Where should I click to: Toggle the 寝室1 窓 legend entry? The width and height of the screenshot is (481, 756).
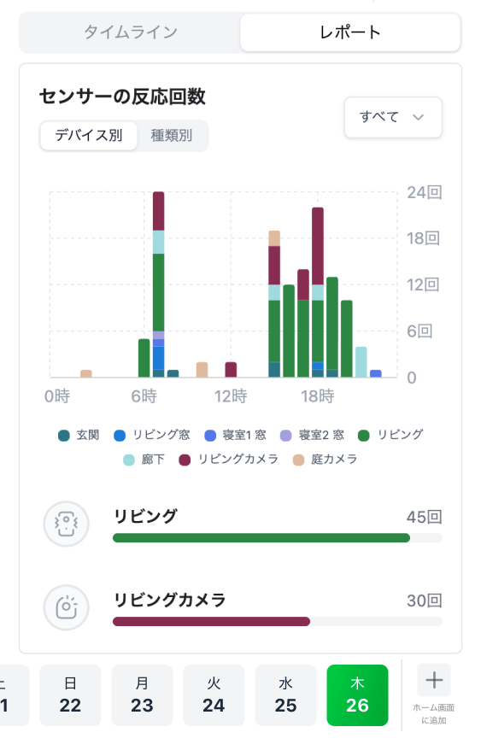(x=235, y=436)
